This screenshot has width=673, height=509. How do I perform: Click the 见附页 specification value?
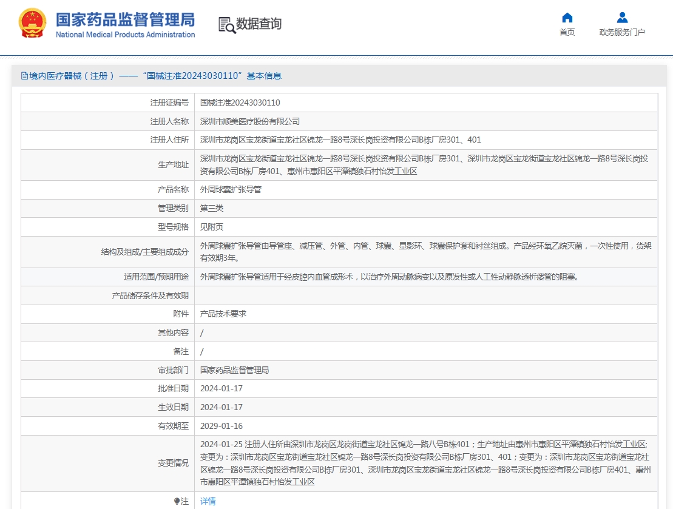(x=212, y=227)
